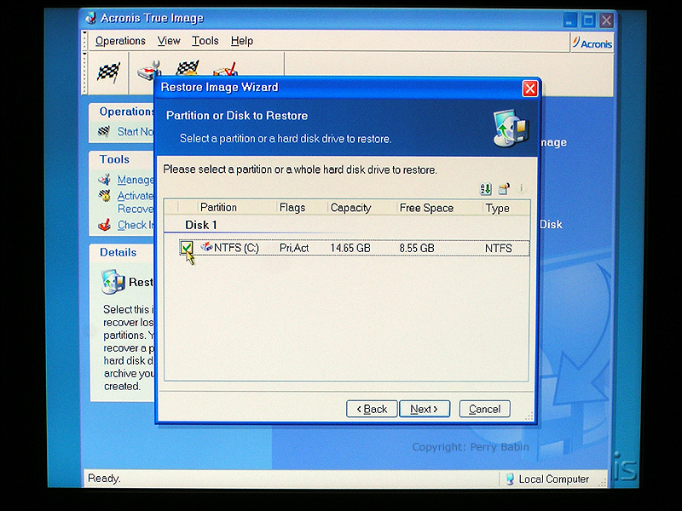Click the Ready. status bar text
Screen dimensions: 682x511
click(x=104, y=479)
